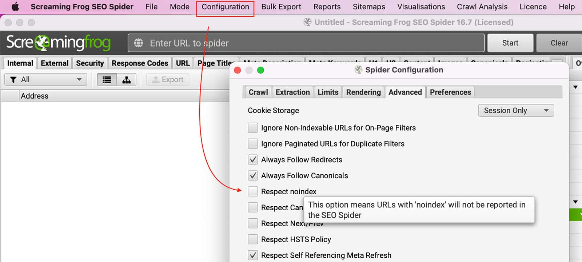Click the right panel's lower dropdown arrow
This screenshot has height=262, width=582.
pyautogui.click(x=575, y=202)
